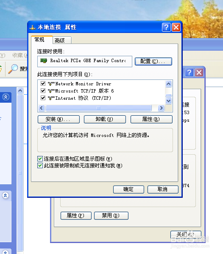Viewport: 223px width, 254px height.
Task: Click the 配置(C)... button
Action: point(153,61)
